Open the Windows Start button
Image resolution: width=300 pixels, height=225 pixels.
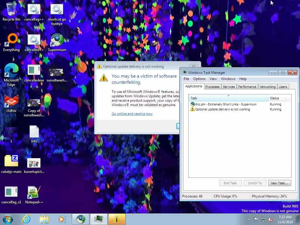tap(8, 219)
